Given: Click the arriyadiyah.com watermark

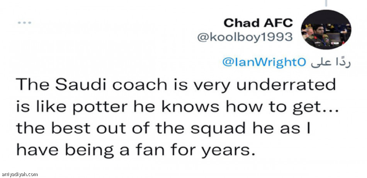Looking at the screenshot, I should coord(19,174).
